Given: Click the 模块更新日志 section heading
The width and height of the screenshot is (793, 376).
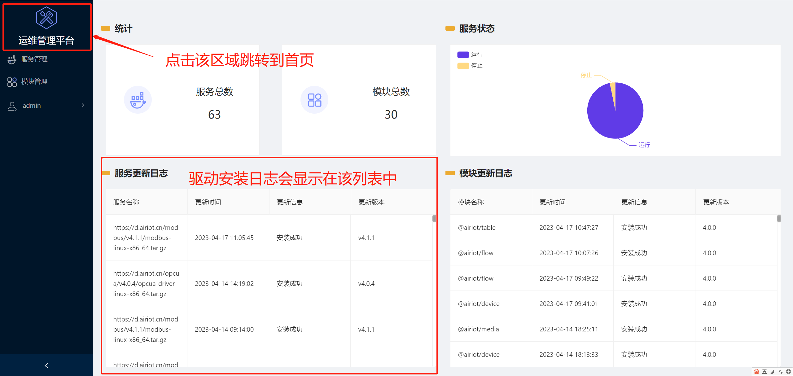Looking at the screenshot, I should point(486,173).
